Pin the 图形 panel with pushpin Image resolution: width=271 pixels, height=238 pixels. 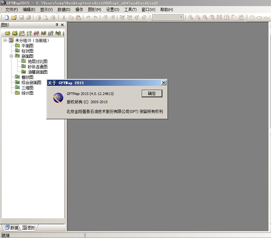tap(57, 25)
